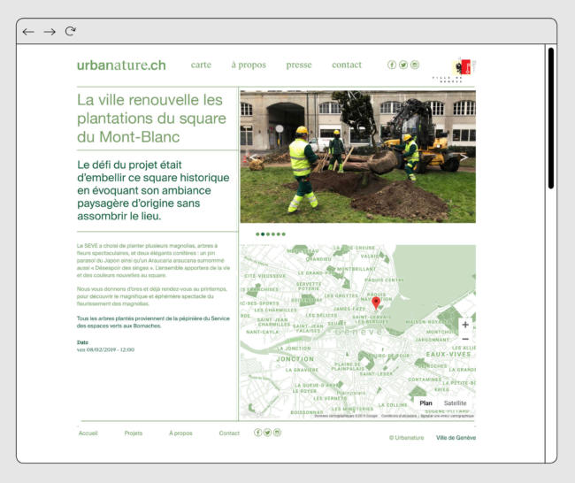Screen dimensions: 575x483
Task: Open the urbanature.ch home logo
Action: coord(121,65)
